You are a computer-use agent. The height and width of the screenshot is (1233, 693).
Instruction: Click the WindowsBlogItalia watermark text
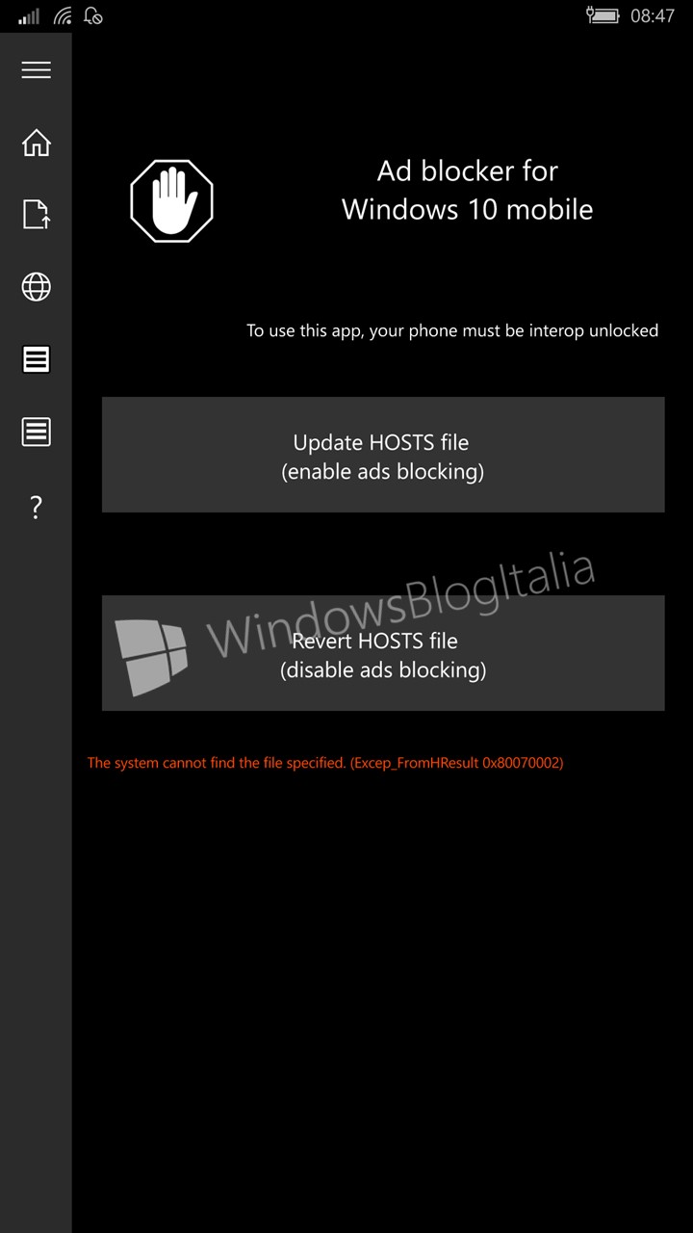click(x=400, y=604)
